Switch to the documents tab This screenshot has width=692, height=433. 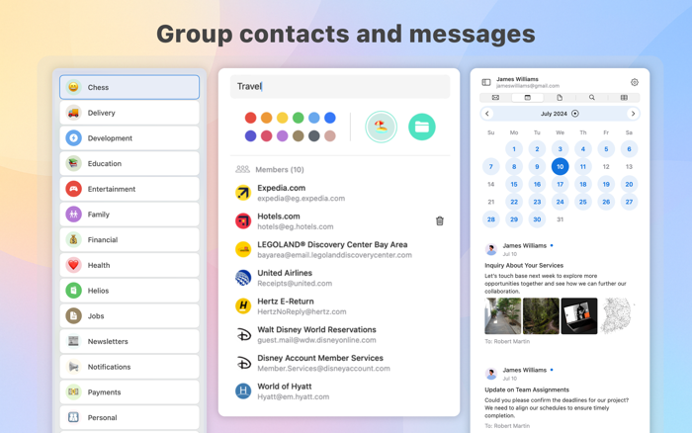click(x=560, y=98)
